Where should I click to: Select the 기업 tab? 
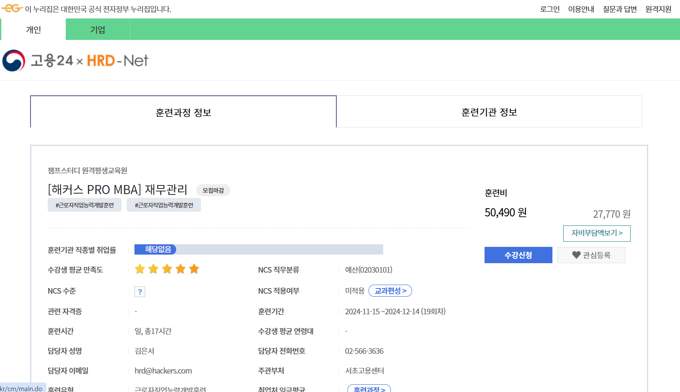[98, 30]
